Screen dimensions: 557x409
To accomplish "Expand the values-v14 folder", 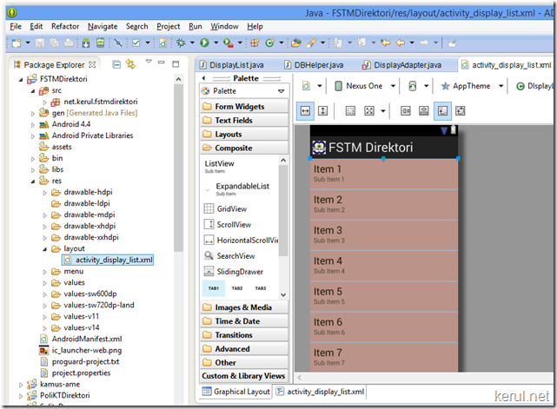I will (45, 329).
